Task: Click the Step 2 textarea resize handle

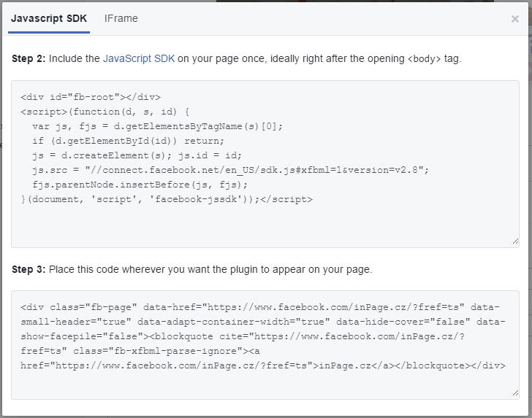Action: 515,241
